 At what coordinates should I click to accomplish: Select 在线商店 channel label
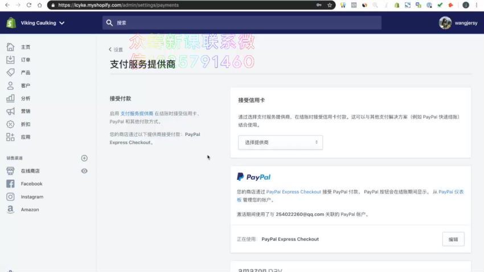click(x=30, y=171)
